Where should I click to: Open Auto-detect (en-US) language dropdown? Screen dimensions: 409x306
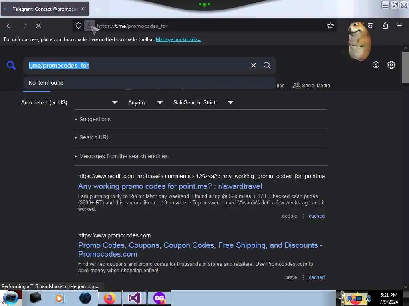click(69, 102)
